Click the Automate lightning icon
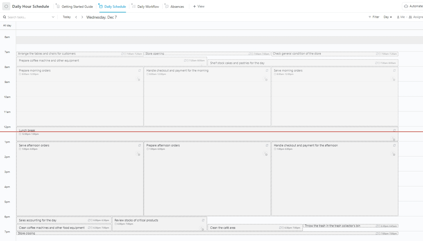 tap(406, 6)
